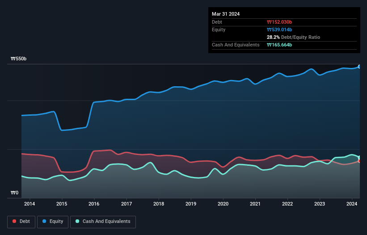Click the Mar 31 2024 tooltip date
This screenshot has width=367, height=235.
click(x=226, y=14)
